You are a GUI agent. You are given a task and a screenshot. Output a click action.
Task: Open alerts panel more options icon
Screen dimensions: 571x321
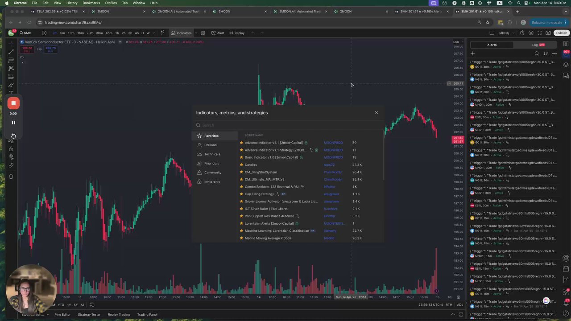[x=554, y=53]
